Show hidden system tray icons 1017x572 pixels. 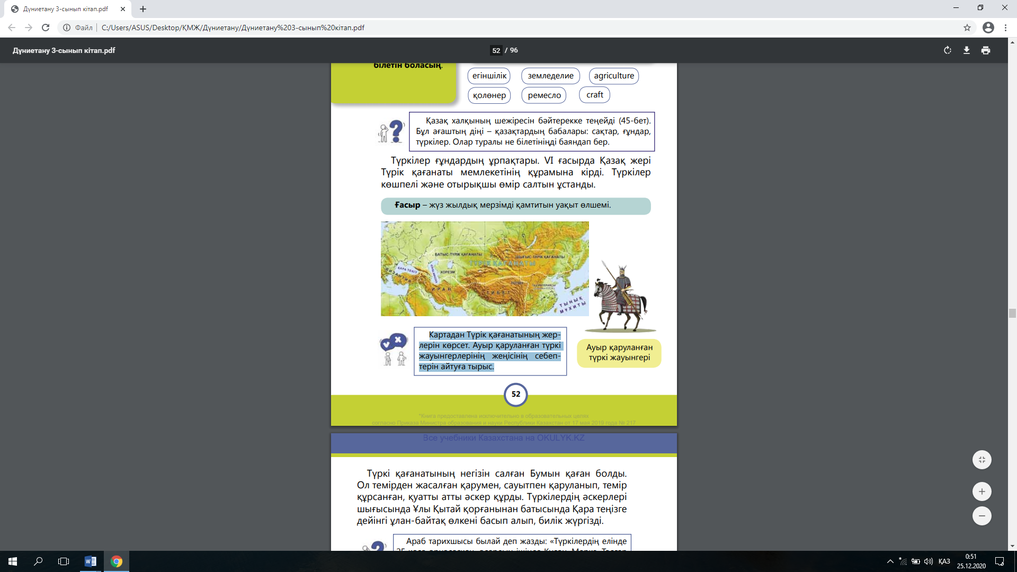click(890, 561)
